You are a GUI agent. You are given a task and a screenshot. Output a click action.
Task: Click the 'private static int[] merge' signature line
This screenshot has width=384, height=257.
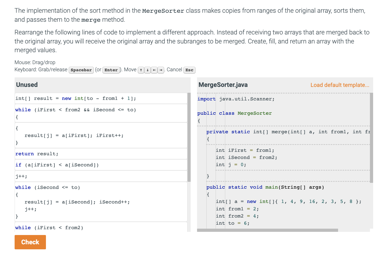(288, 132)
